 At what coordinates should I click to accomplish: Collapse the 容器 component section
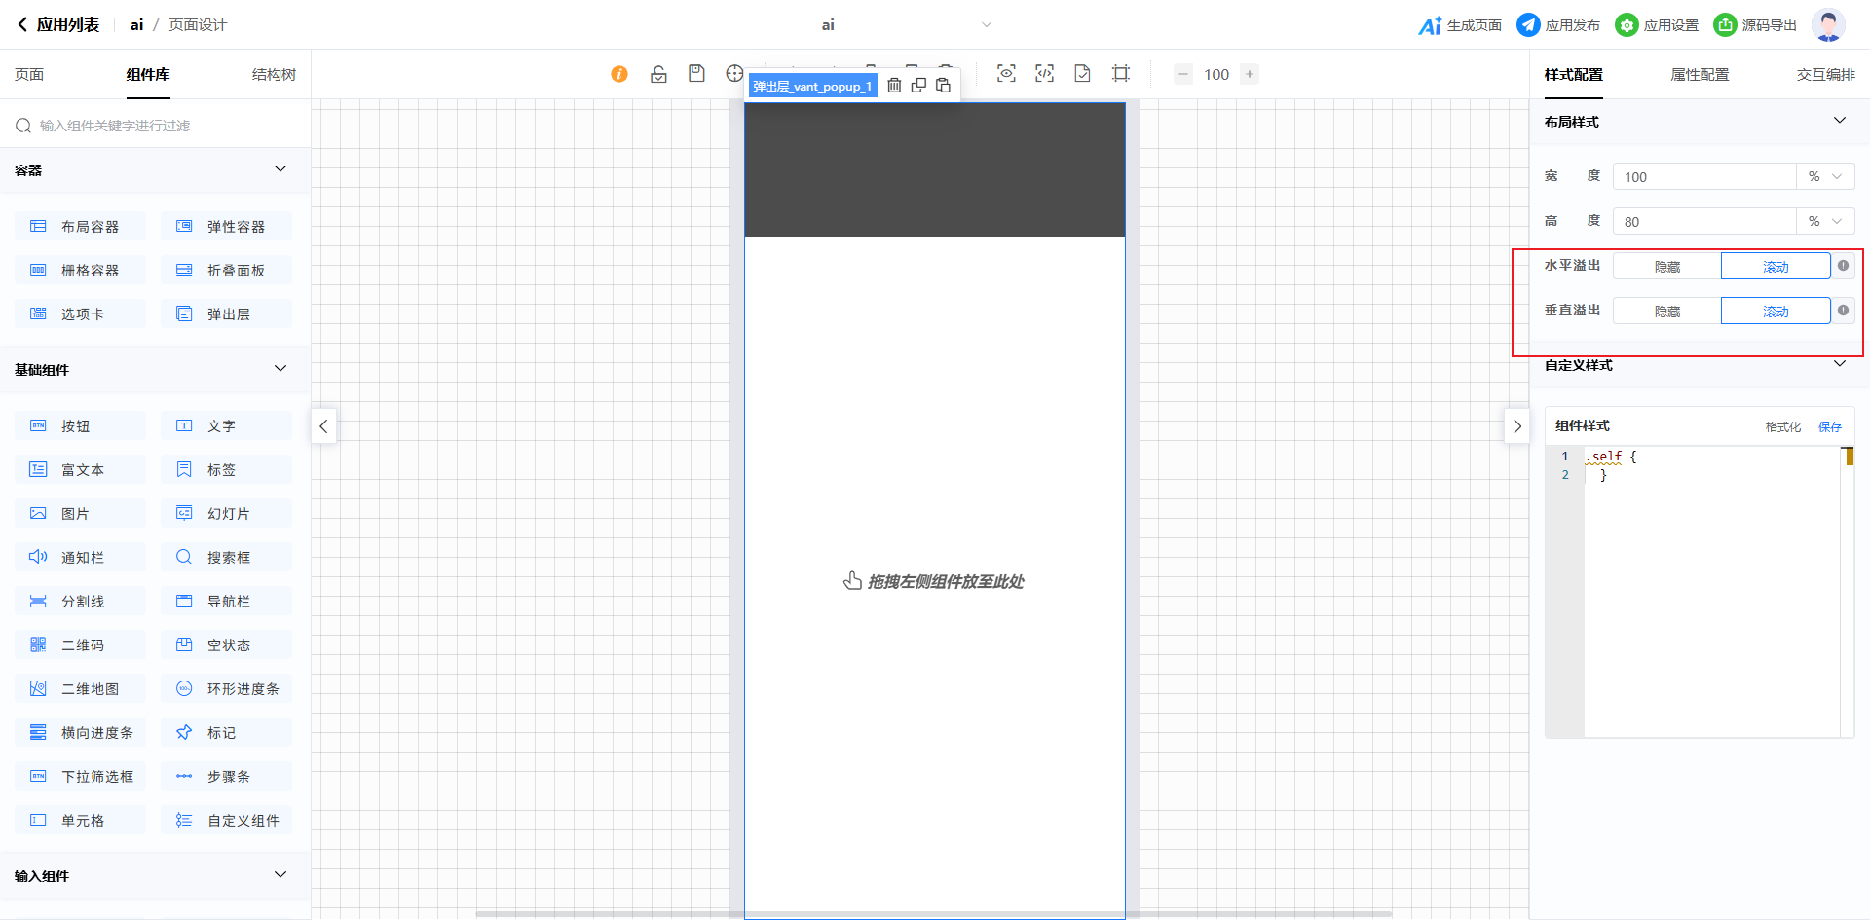pyautogui.click(x=280, y=169)
